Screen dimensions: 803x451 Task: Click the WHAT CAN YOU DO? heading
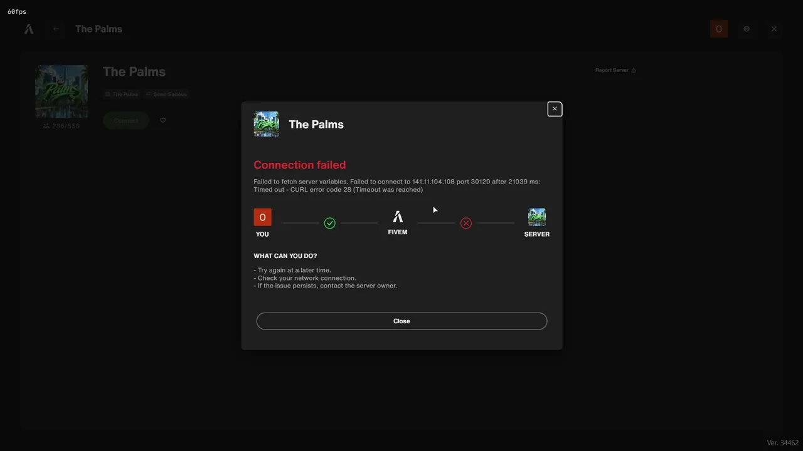coord(285,256)
